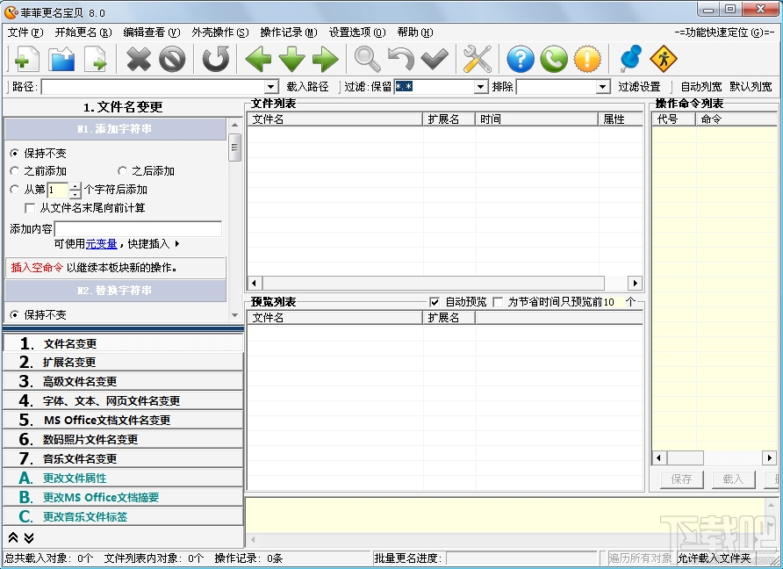Uncheck the 自动预览 checkbox
Screen dimensions: 783x569
coord(435,302)
